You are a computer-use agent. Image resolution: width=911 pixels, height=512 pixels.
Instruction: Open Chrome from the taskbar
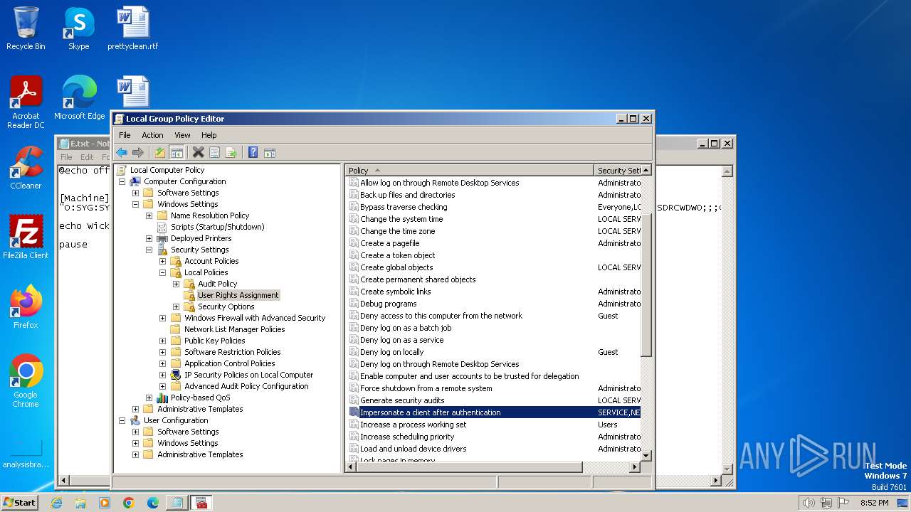pos(128,503)
